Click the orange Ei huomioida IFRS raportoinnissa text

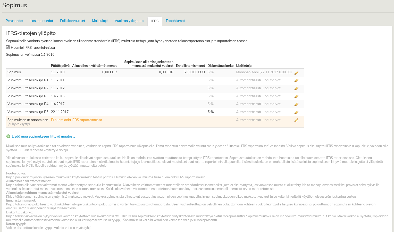(x=77, y=120)
